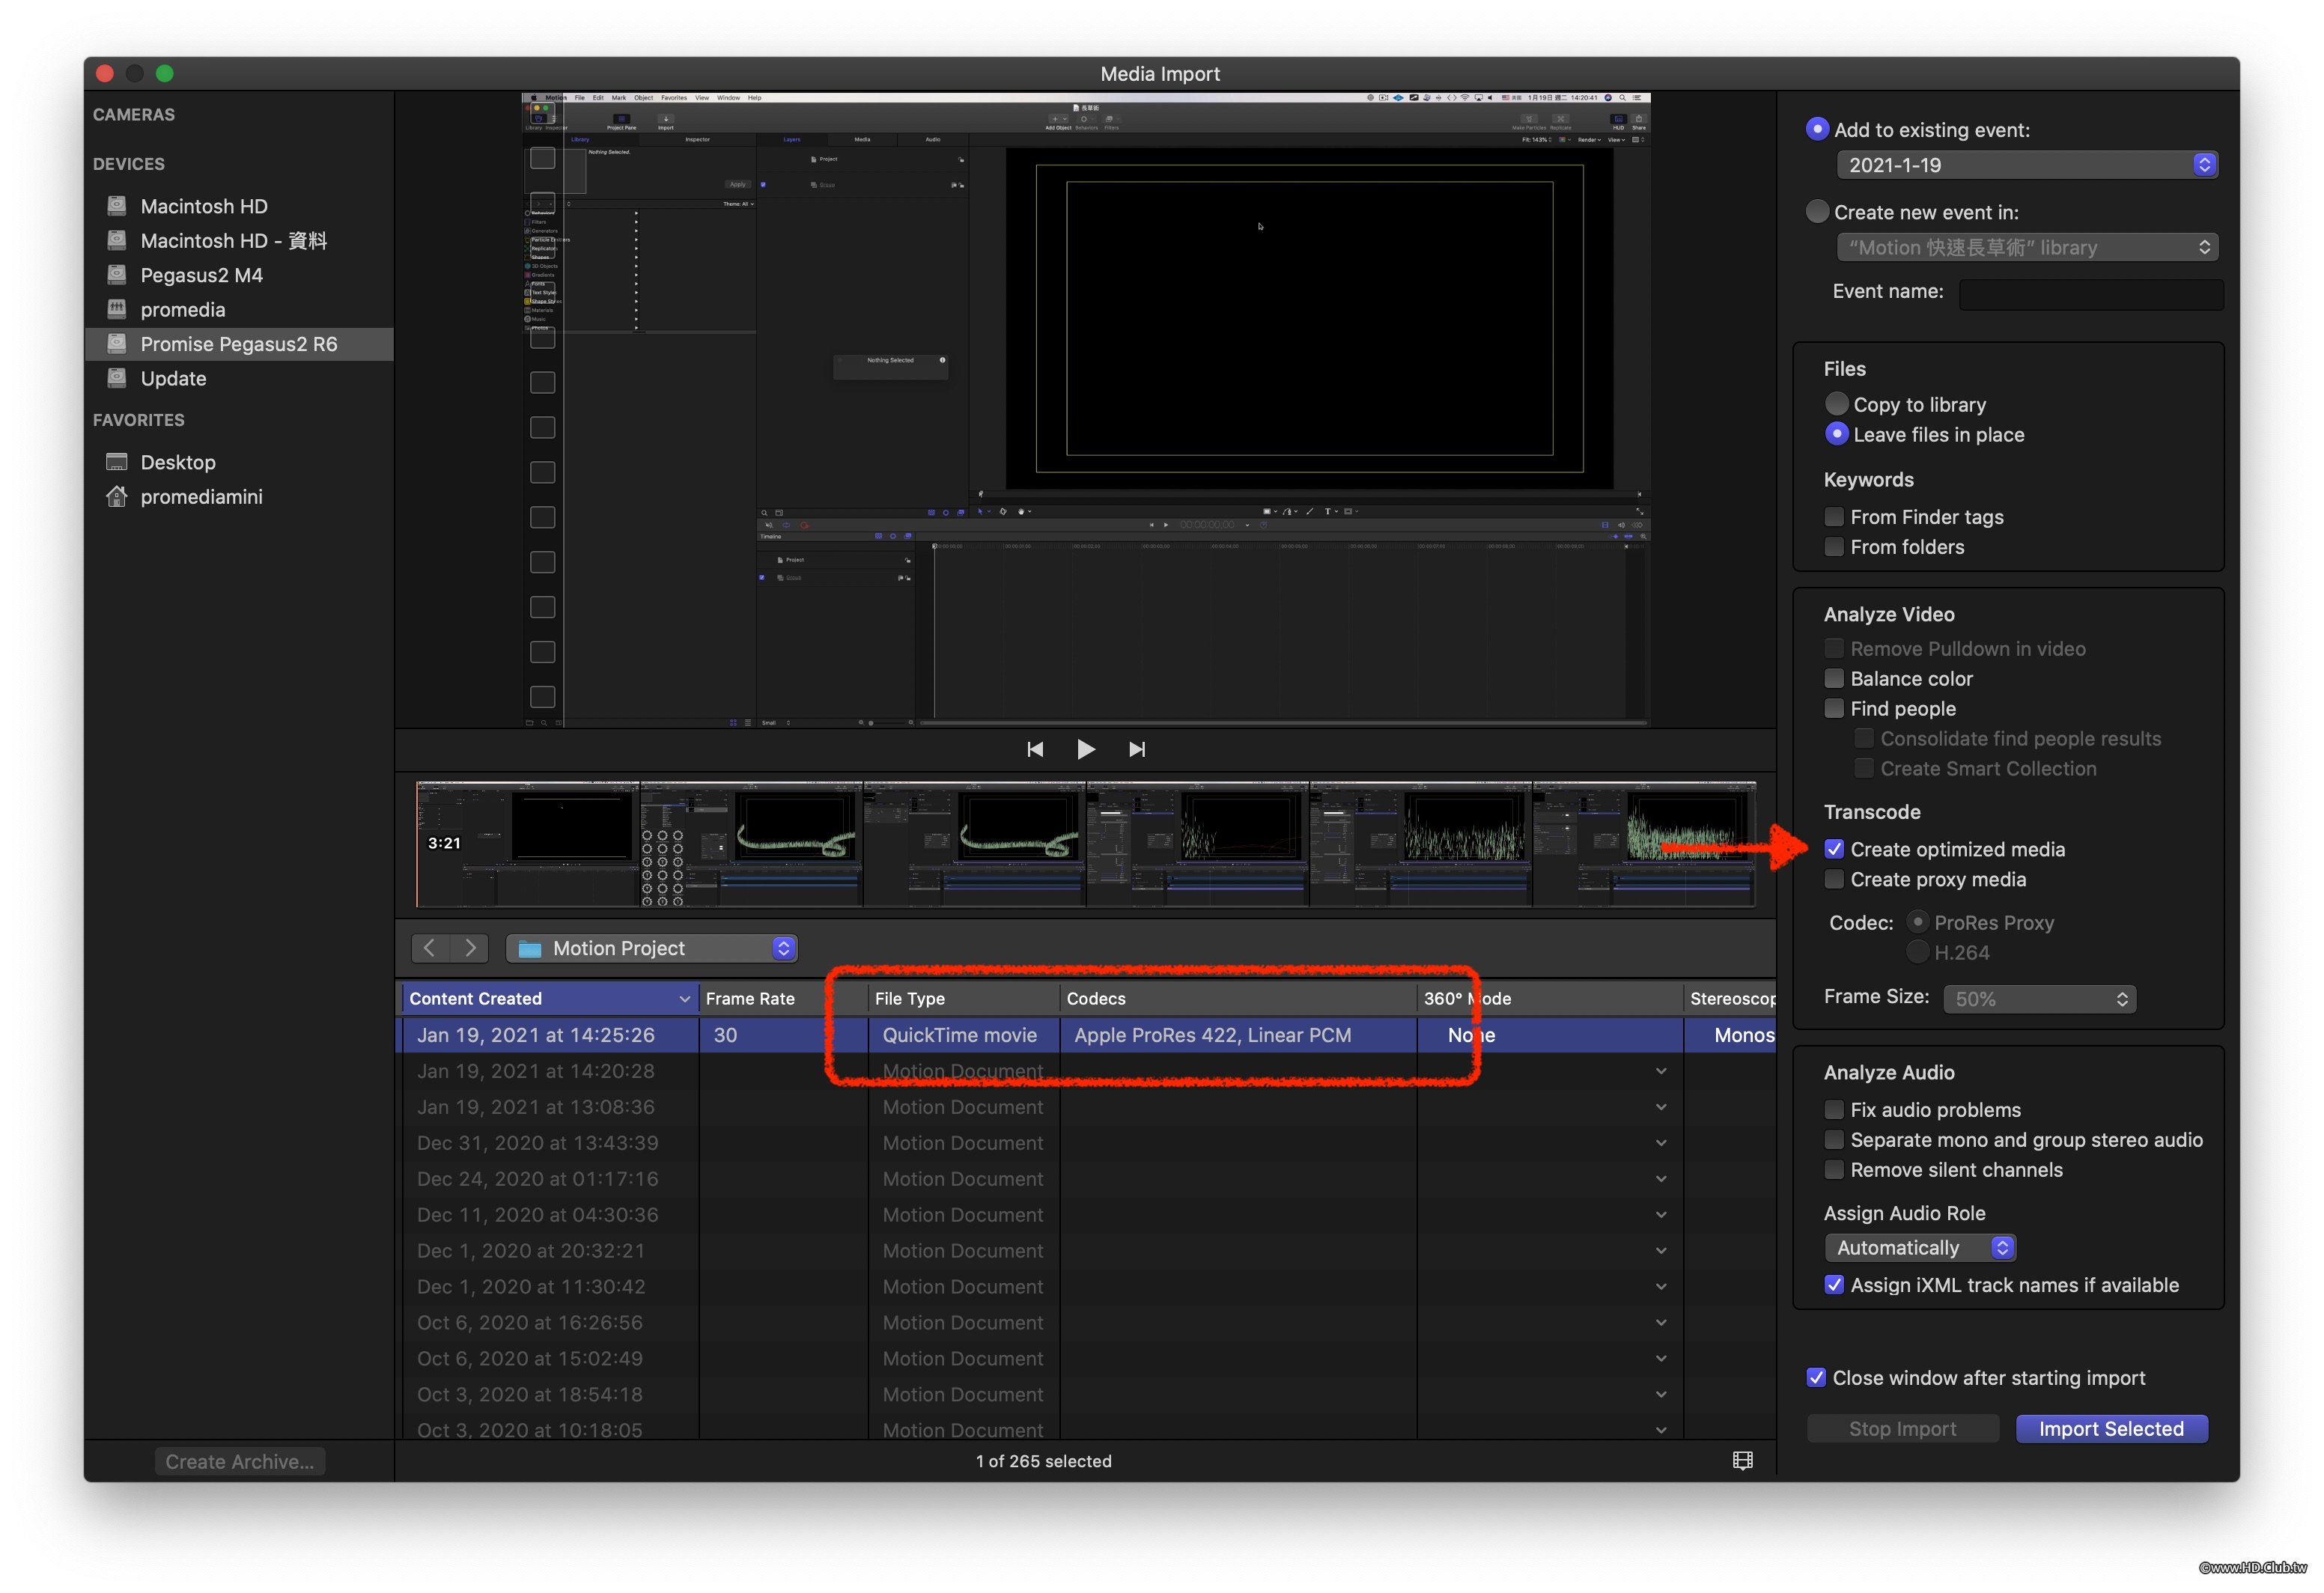Open the promediamini home folder

tap(201, 497)
